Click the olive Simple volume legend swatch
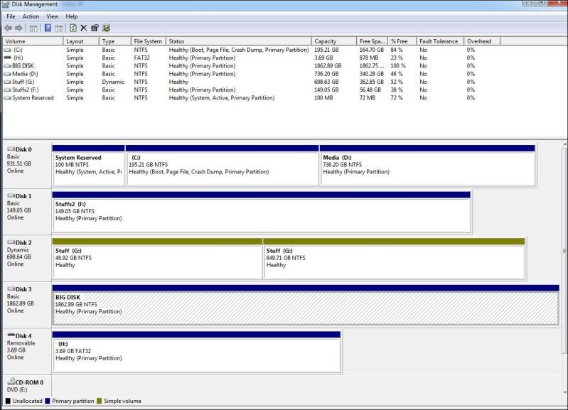 pyautogui.click(x=100, y=401)
